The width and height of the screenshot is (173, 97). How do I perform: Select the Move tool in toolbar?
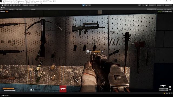(5, 5)
